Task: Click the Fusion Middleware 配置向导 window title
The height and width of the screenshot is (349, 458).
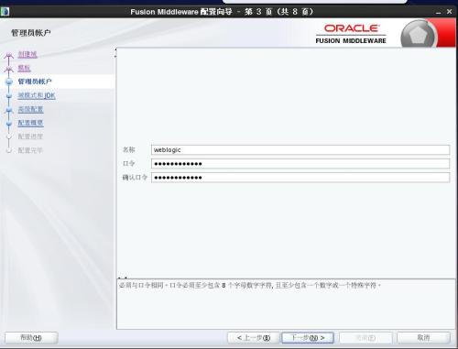Action: click(x=222, y=12)
